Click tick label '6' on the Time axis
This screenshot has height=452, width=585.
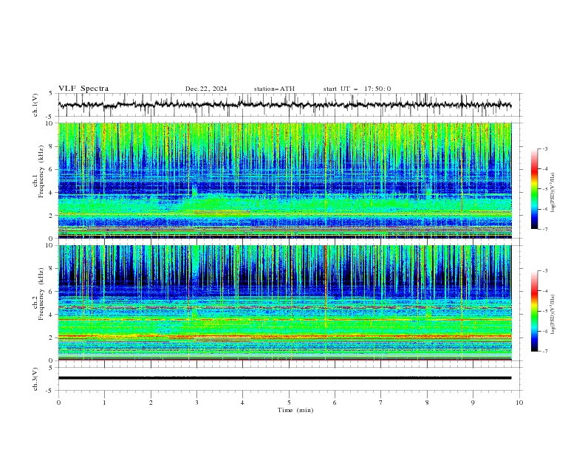(335, 403)
